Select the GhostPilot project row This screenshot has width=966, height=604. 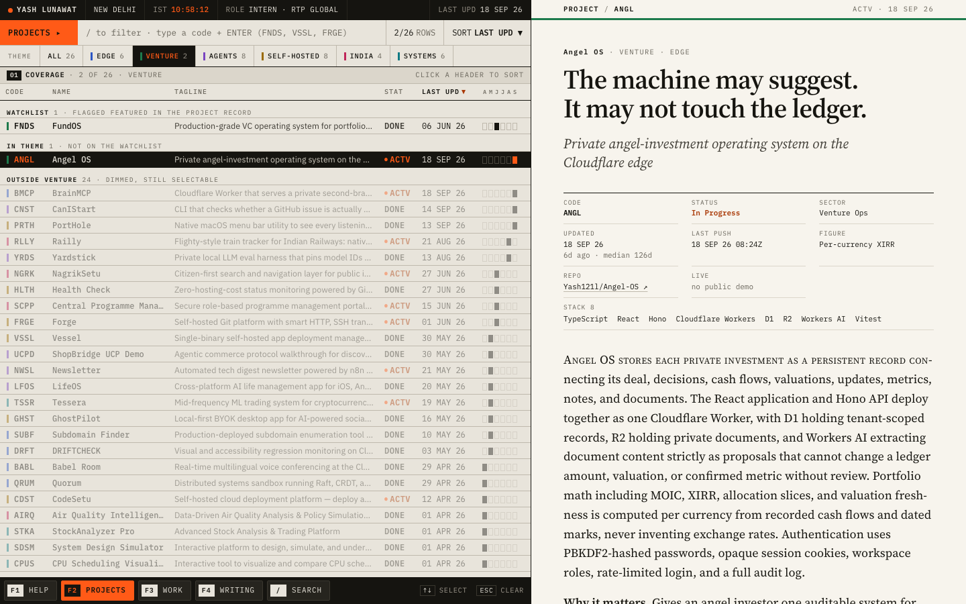pyautogui.click(x=265, y=419)
